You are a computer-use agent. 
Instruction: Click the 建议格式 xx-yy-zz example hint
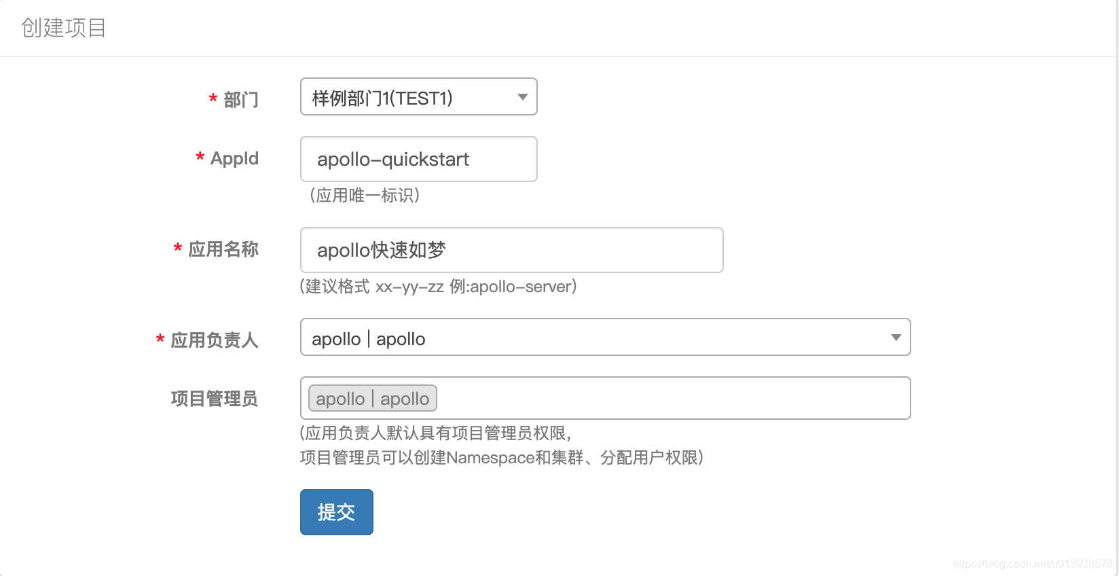tap(439, 287)
